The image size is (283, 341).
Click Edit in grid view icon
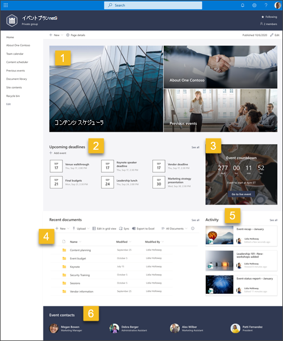(94, 228)
